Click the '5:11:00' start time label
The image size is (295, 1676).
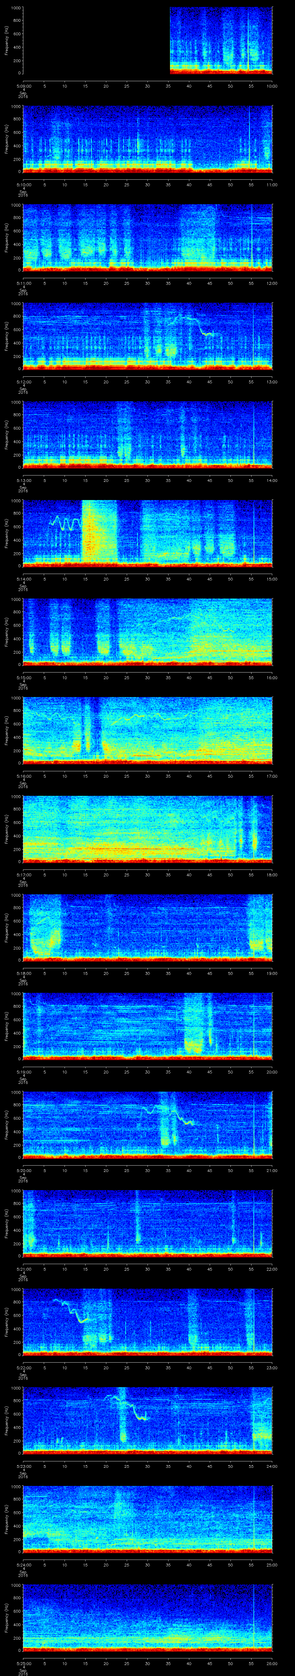click(23, 283)
